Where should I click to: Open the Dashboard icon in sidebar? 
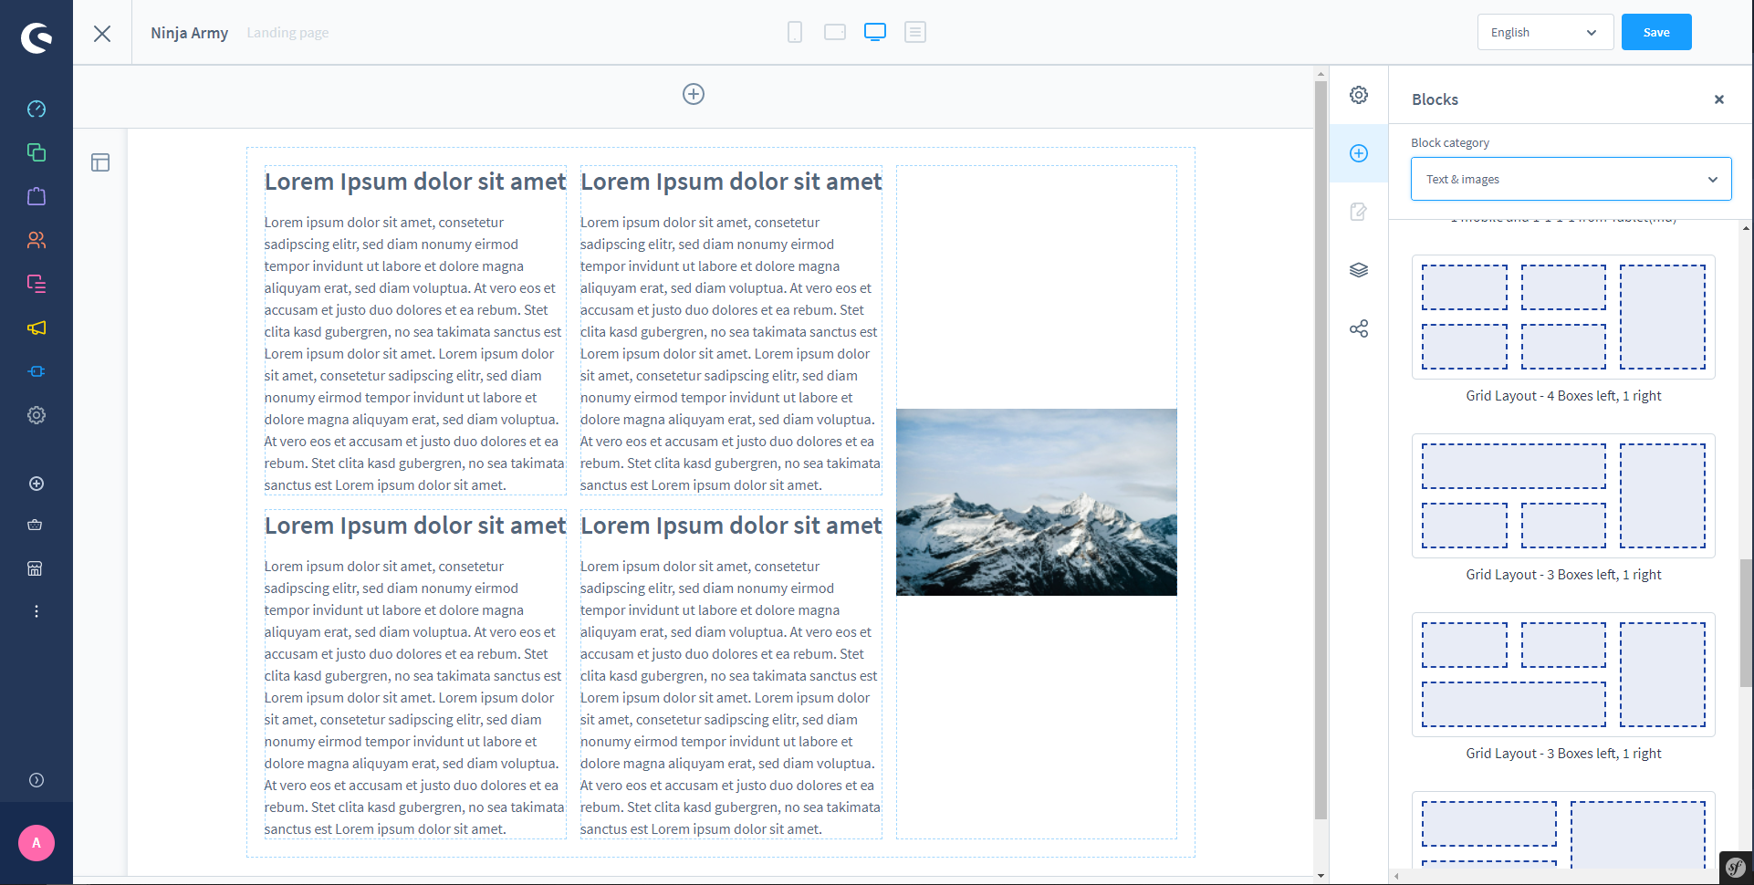pyautogui.click(x=37, y=109)
